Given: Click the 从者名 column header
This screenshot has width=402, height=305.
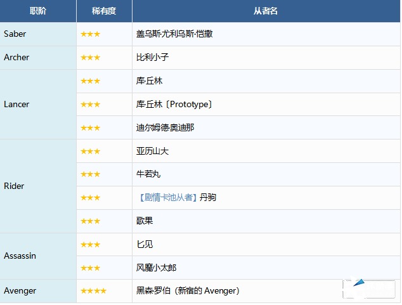Looking at the screenshot, I should pos(266,11).
